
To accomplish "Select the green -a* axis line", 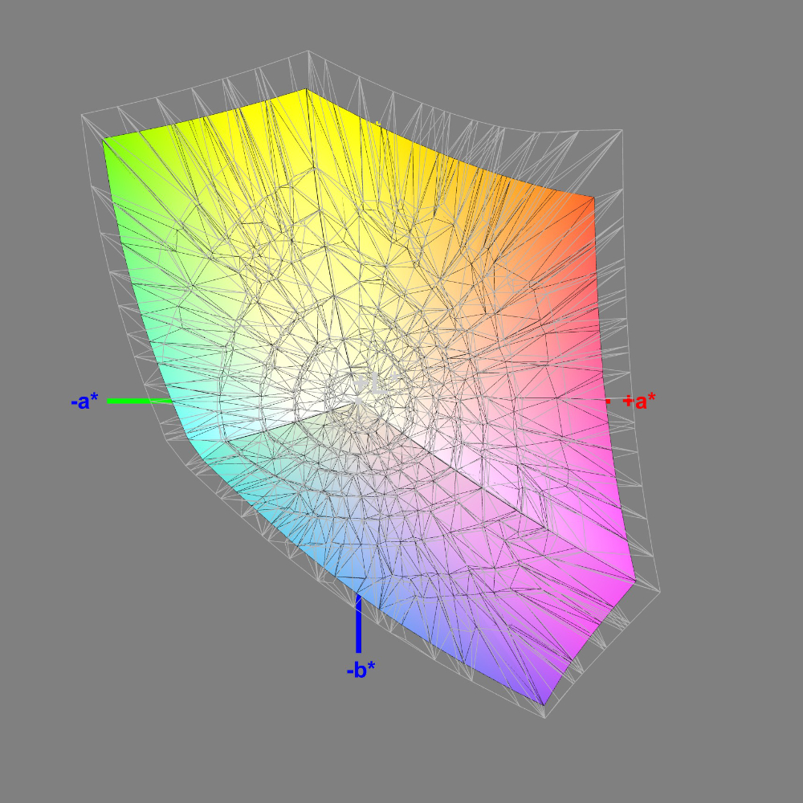I will tap(138, 400).
